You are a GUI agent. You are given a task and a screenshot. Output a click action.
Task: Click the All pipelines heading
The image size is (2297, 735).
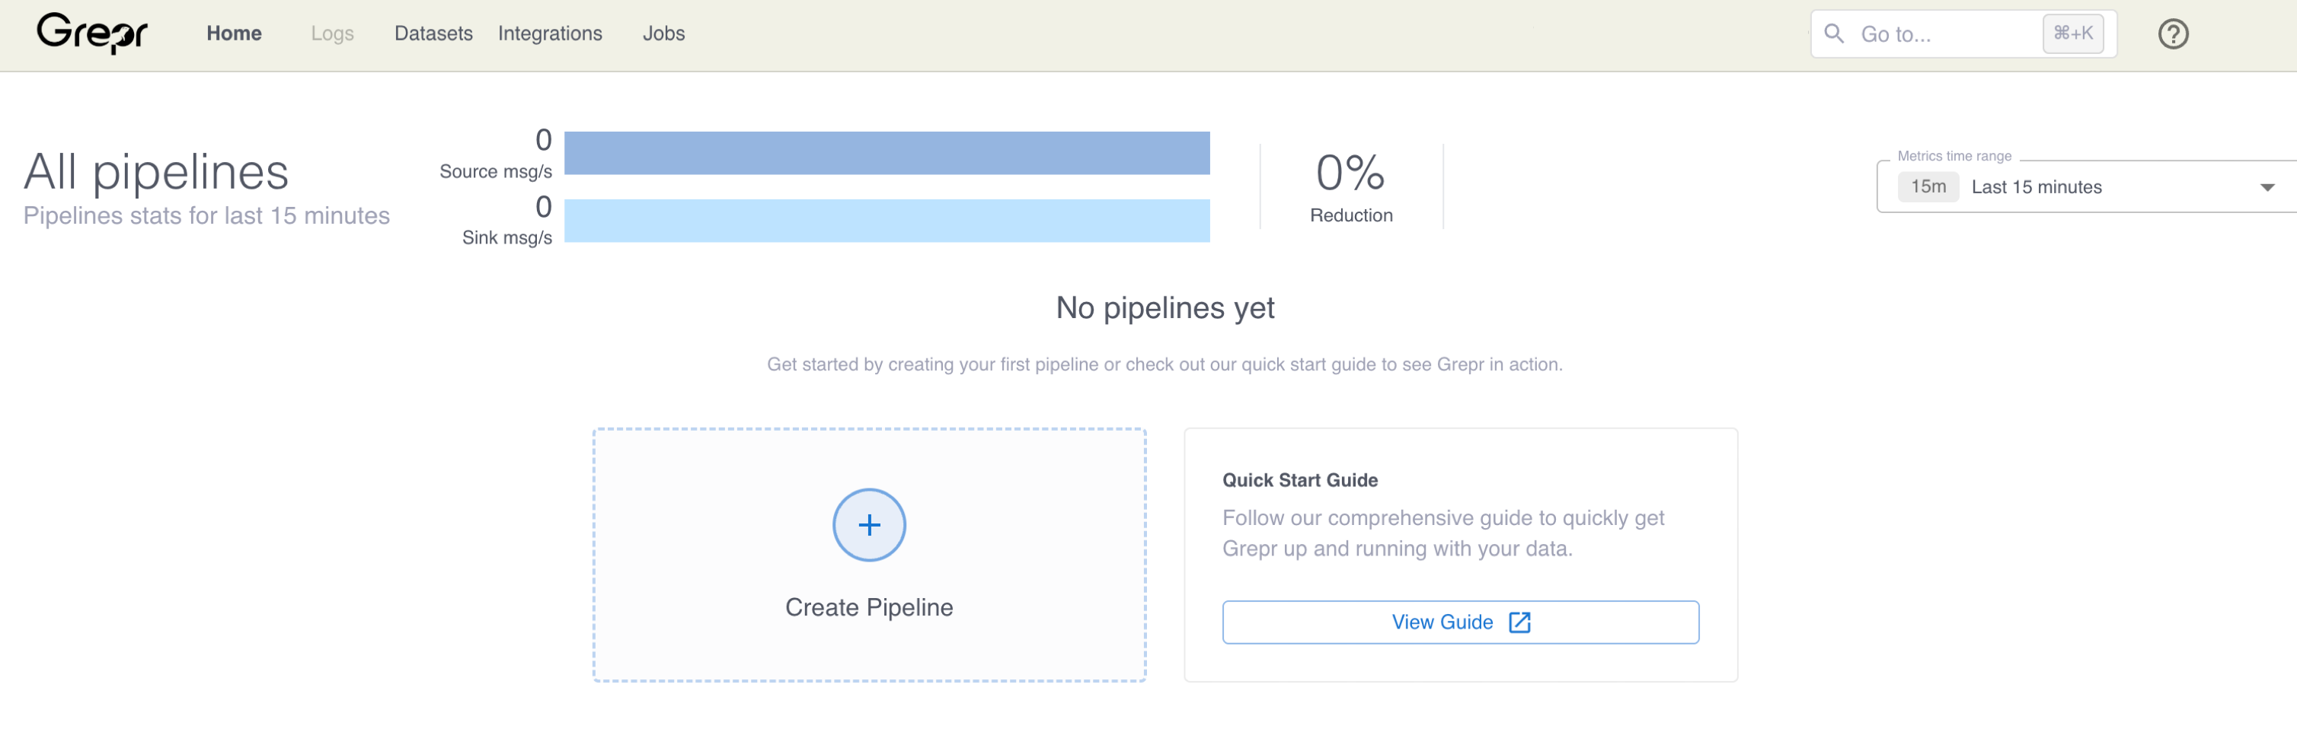(x=156, y=171)
